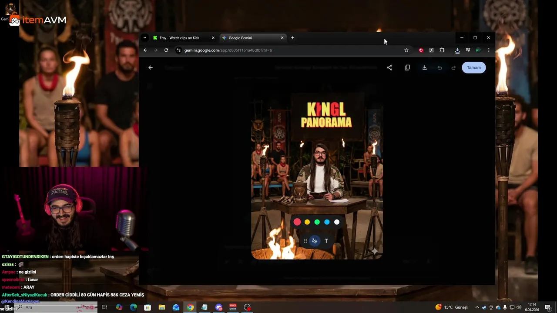Bookmark this page with the star

406,50
